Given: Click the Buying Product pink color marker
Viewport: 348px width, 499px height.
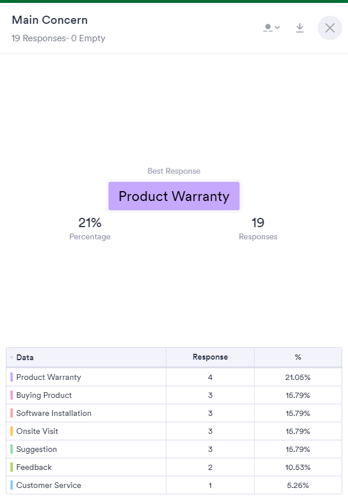Looking at the screenshot, I should tap(12, 395).
